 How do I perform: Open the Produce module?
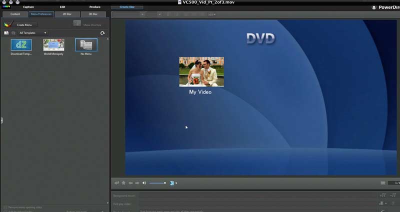pyautogui.click(x=95, y=7)
